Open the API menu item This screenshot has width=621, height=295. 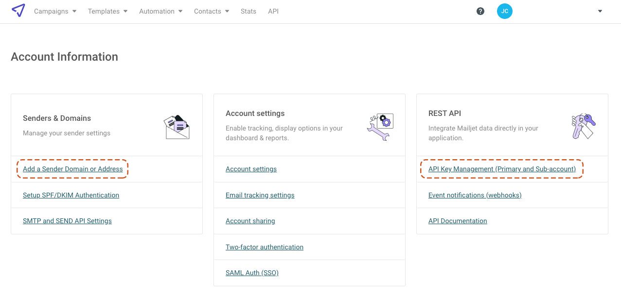[273, 11]
